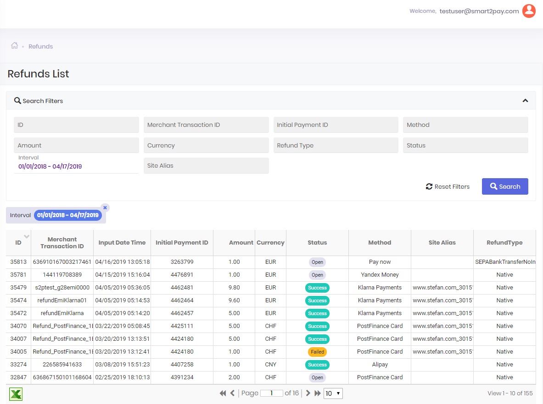
Task: Select refund ID 35813
Action: (x=18, y=262)
